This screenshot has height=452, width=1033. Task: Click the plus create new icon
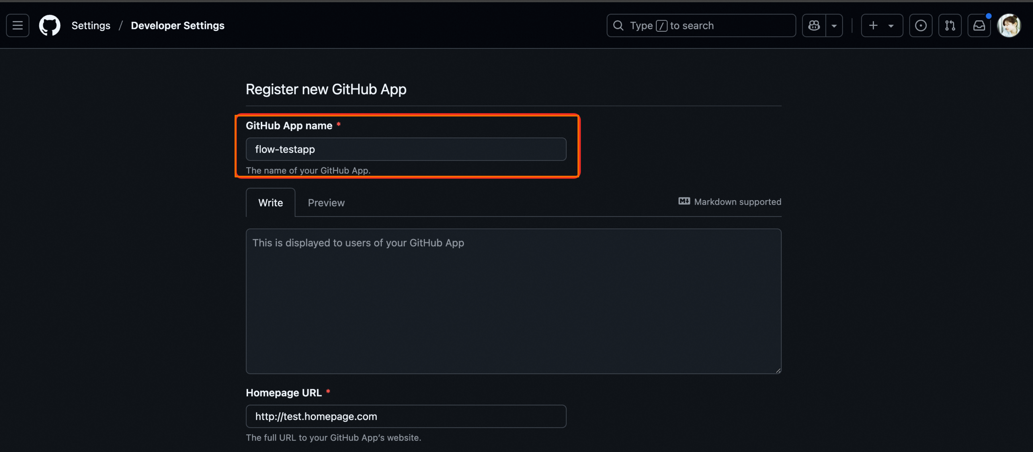(873, 26)
